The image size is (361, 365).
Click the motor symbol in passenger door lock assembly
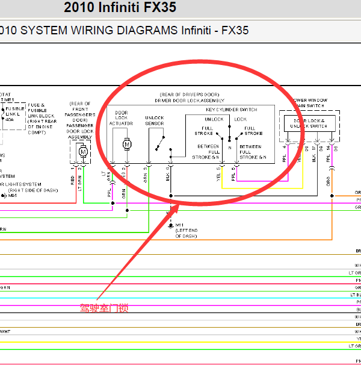tap(83, 152)
